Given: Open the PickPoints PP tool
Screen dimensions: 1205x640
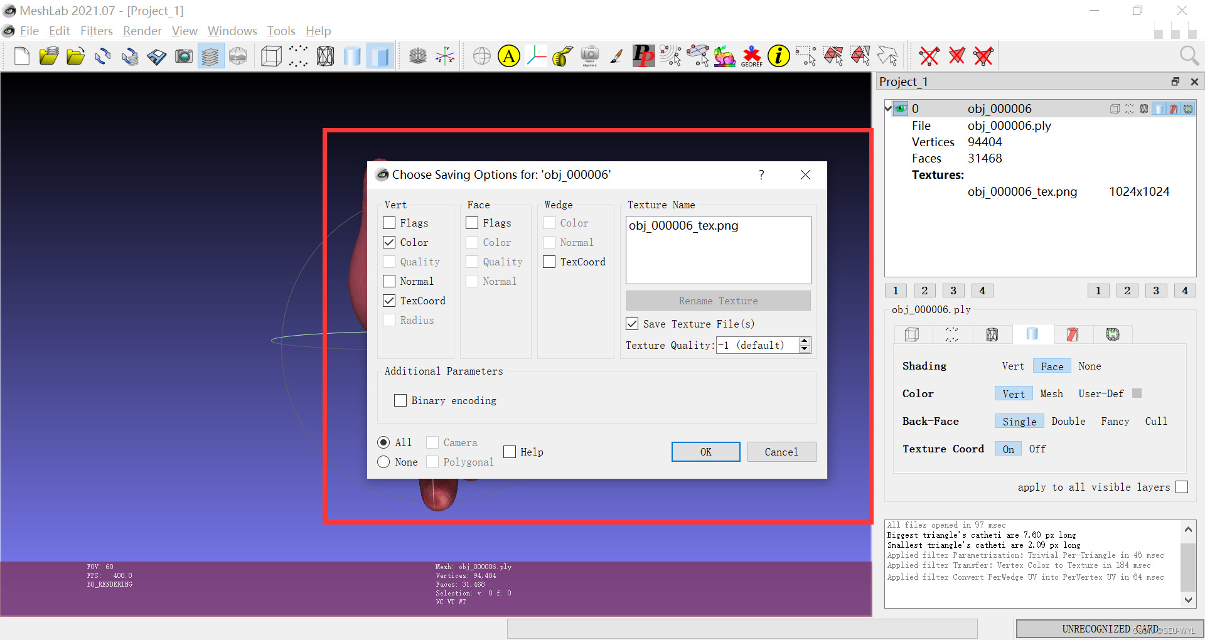Looking at the screenshot, I should [644, 56].
